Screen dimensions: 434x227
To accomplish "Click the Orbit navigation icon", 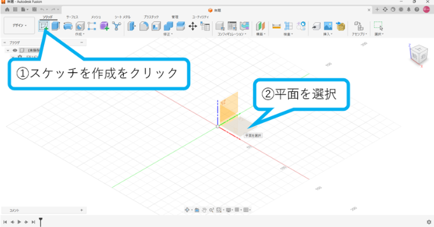I will pyautogui.click(x=187, y=210).
